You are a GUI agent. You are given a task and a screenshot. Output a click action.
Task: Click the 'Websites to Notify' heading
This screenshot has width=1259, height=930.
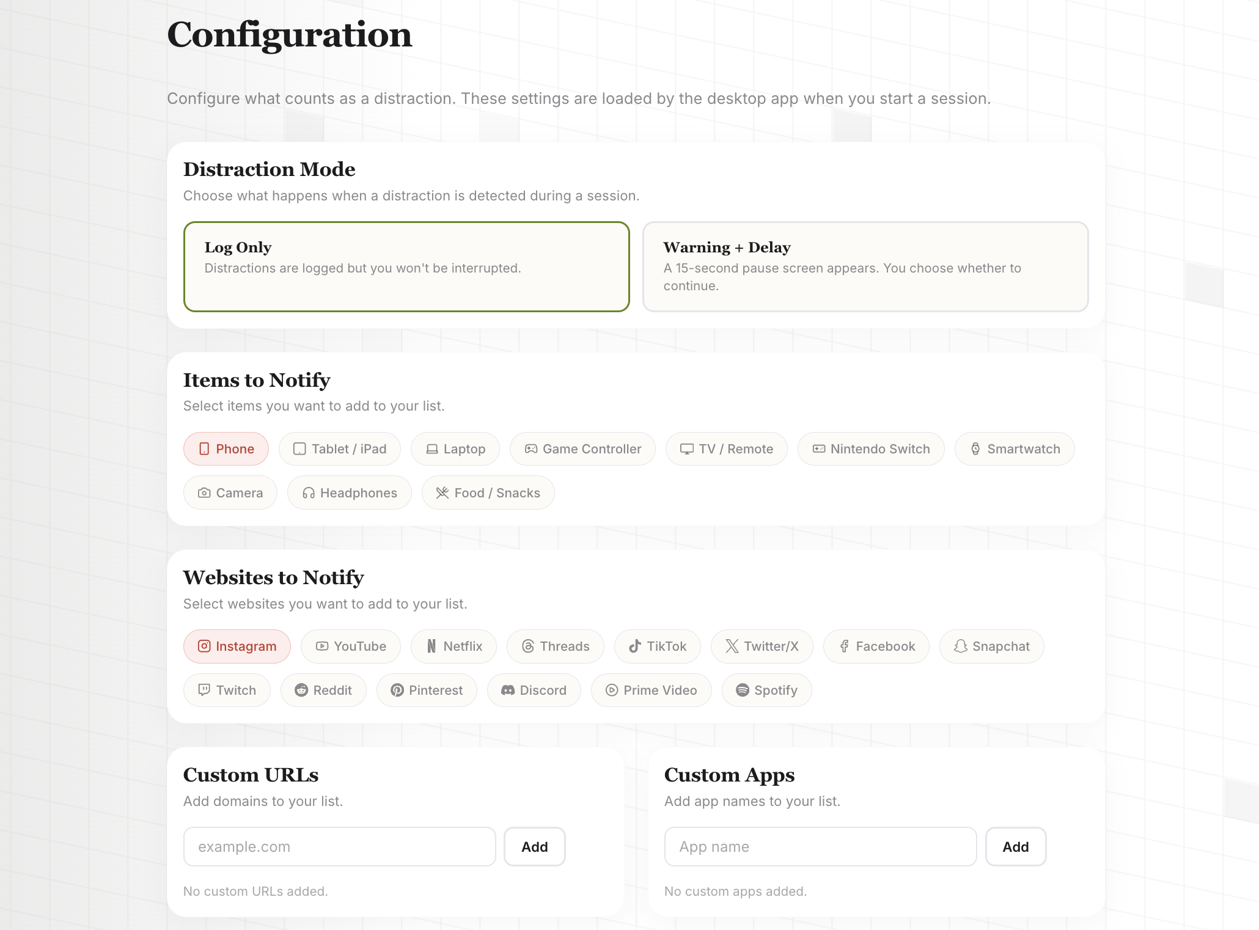pos(274,577)
